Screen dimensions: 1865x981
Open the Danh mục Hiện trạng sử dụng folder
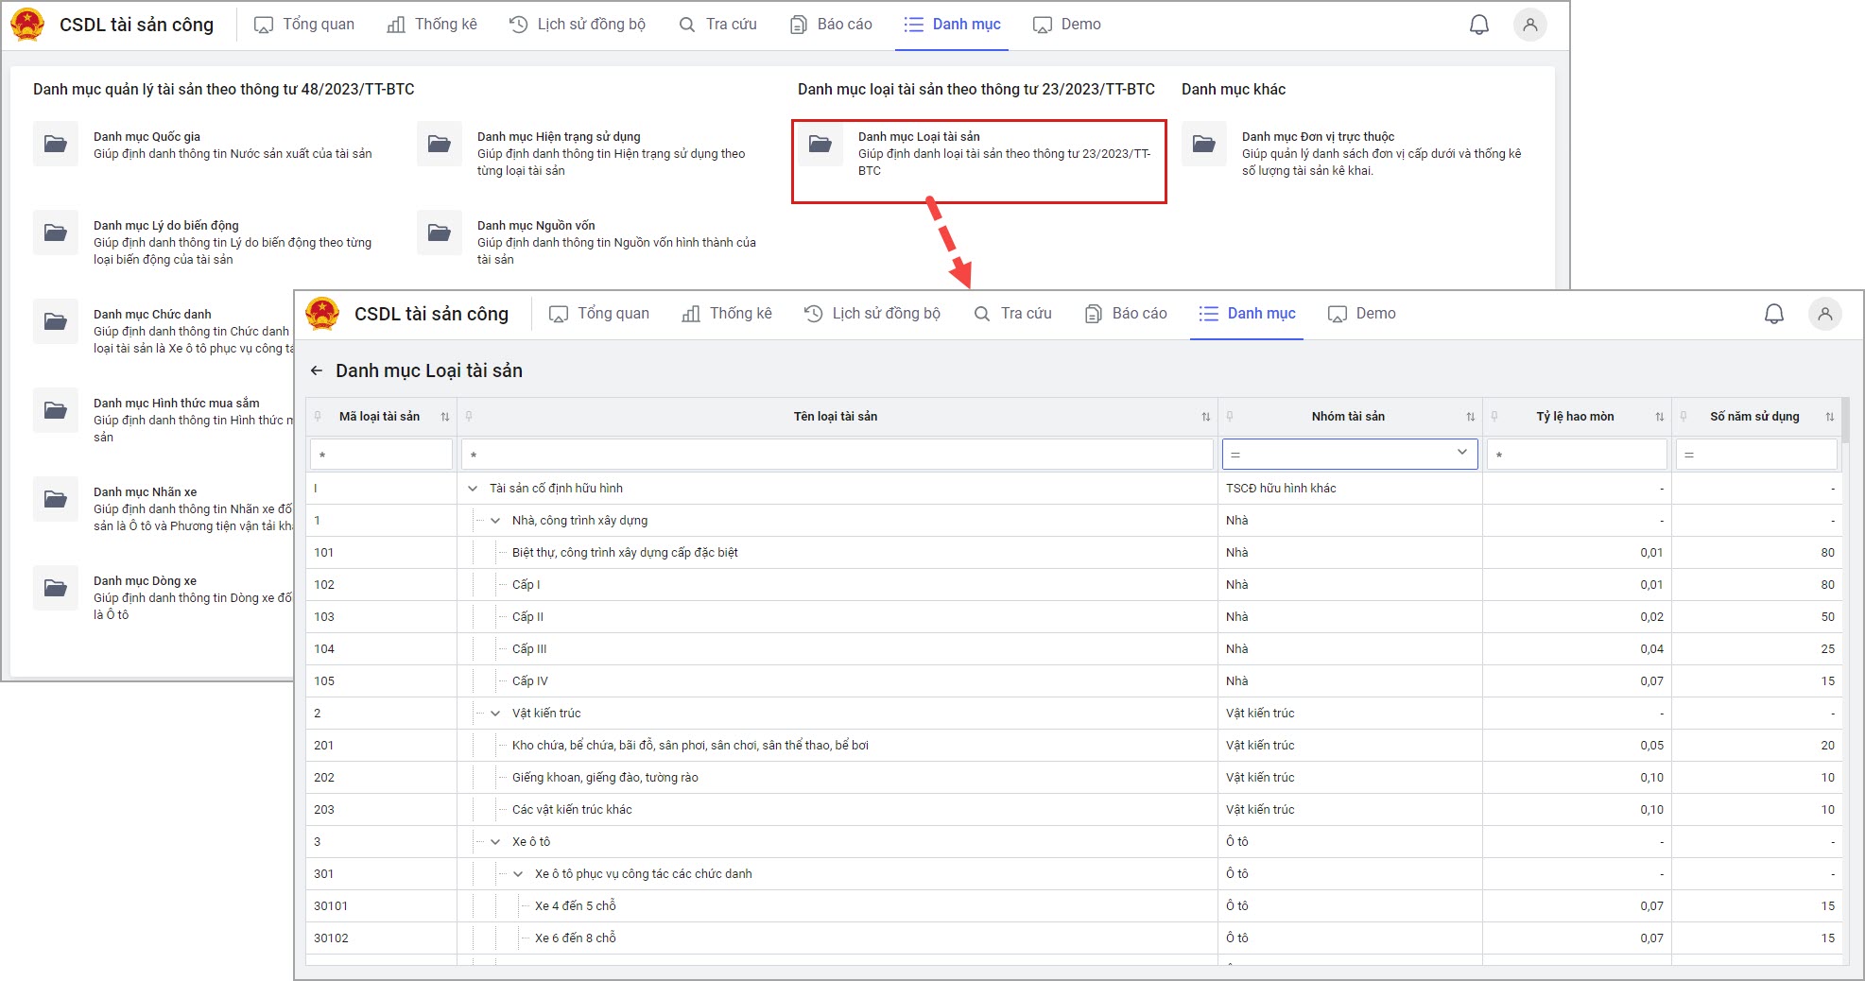tap(440, 145)
